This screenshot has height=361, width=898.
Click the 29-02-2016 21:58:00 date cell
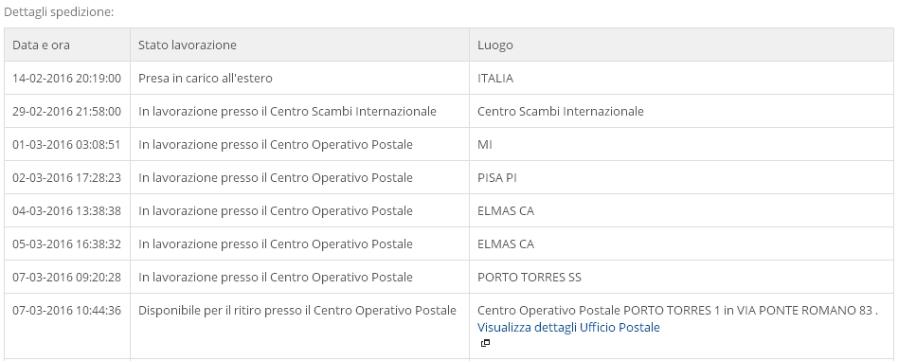click(x=66, y=111)
